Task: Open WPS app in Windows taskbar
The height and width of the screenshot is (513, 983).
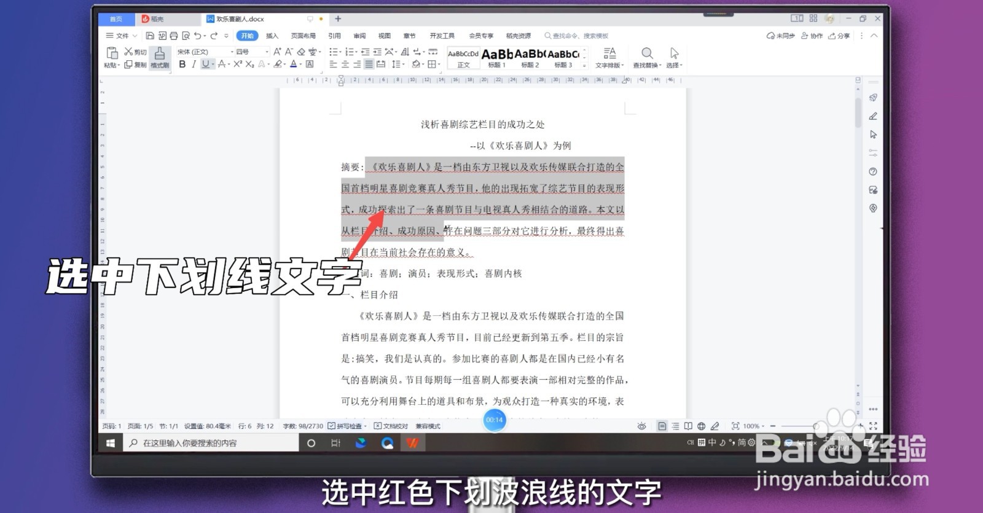Action: click(x=412, y=443)
